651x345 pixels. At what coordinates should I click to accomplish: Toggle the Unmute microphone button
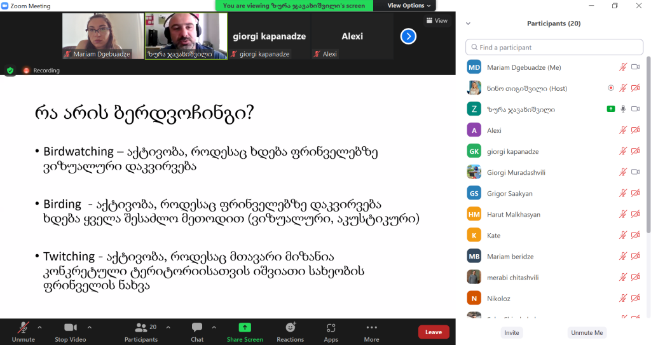[x=23, y=328]
